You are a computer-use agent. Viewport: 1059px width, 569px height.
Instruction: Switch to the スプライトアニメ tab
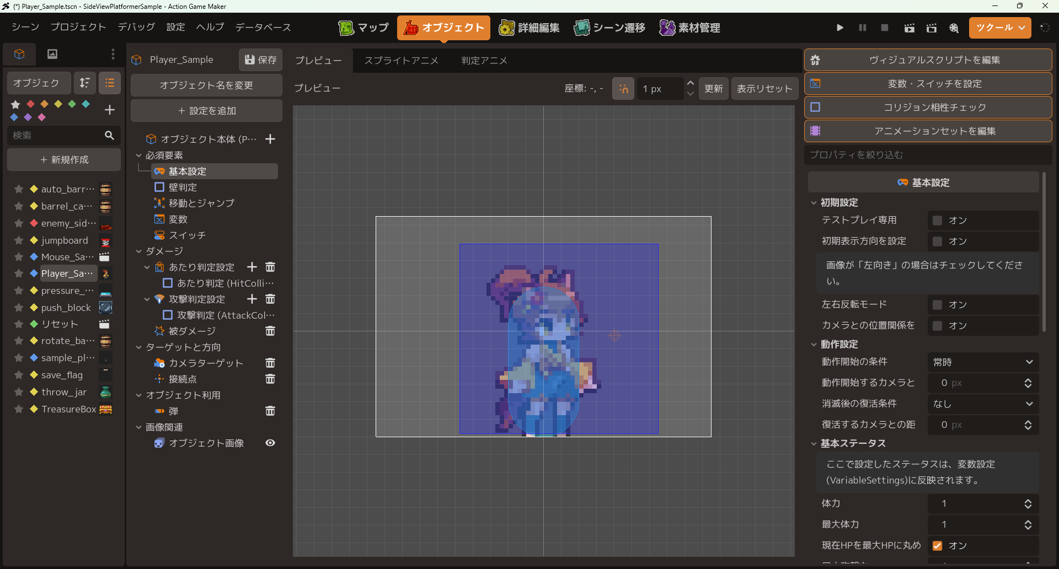click(401, 60)
